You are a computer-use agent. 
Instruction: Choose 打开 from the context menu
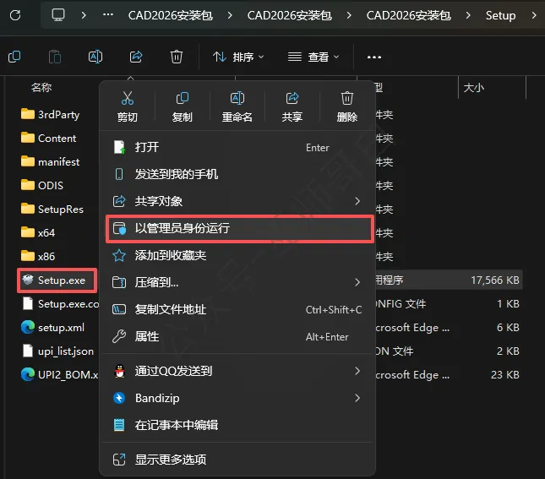pyautogui.click(x=237, y=147)
